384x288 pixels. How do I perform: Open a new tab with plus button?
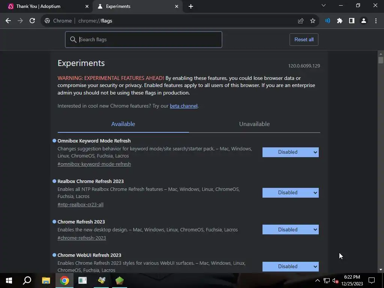click(191, 6)
